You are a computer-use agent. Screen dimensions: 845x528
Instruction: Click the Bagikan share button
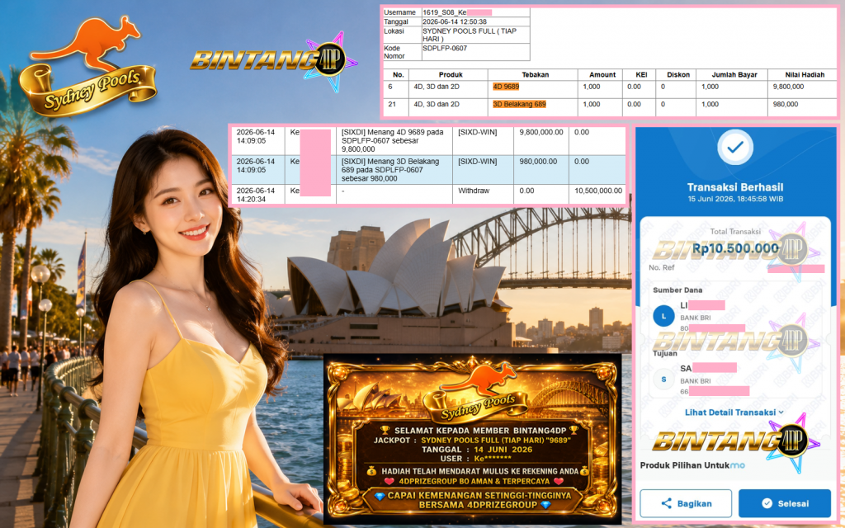686,503
